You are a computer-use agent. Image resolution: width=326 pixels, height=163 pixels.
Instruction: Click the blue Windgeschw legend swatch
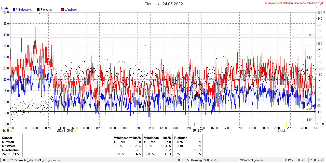pyautogui.click(x=14, y=10)
